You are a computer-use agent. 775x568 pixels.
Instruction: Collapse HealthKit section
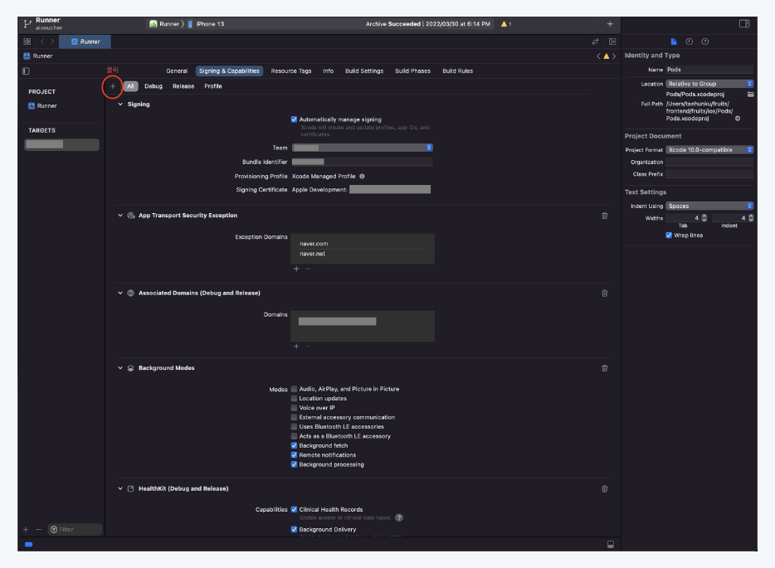(120, 488)
